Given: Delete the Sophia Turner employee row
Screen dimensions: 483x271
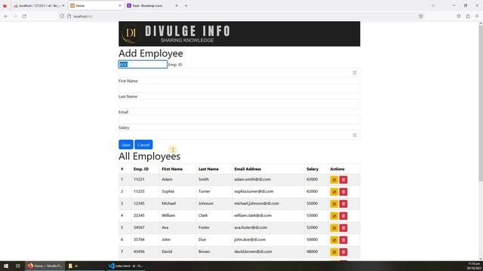Looking at the screenshot, I should [343, 192].
